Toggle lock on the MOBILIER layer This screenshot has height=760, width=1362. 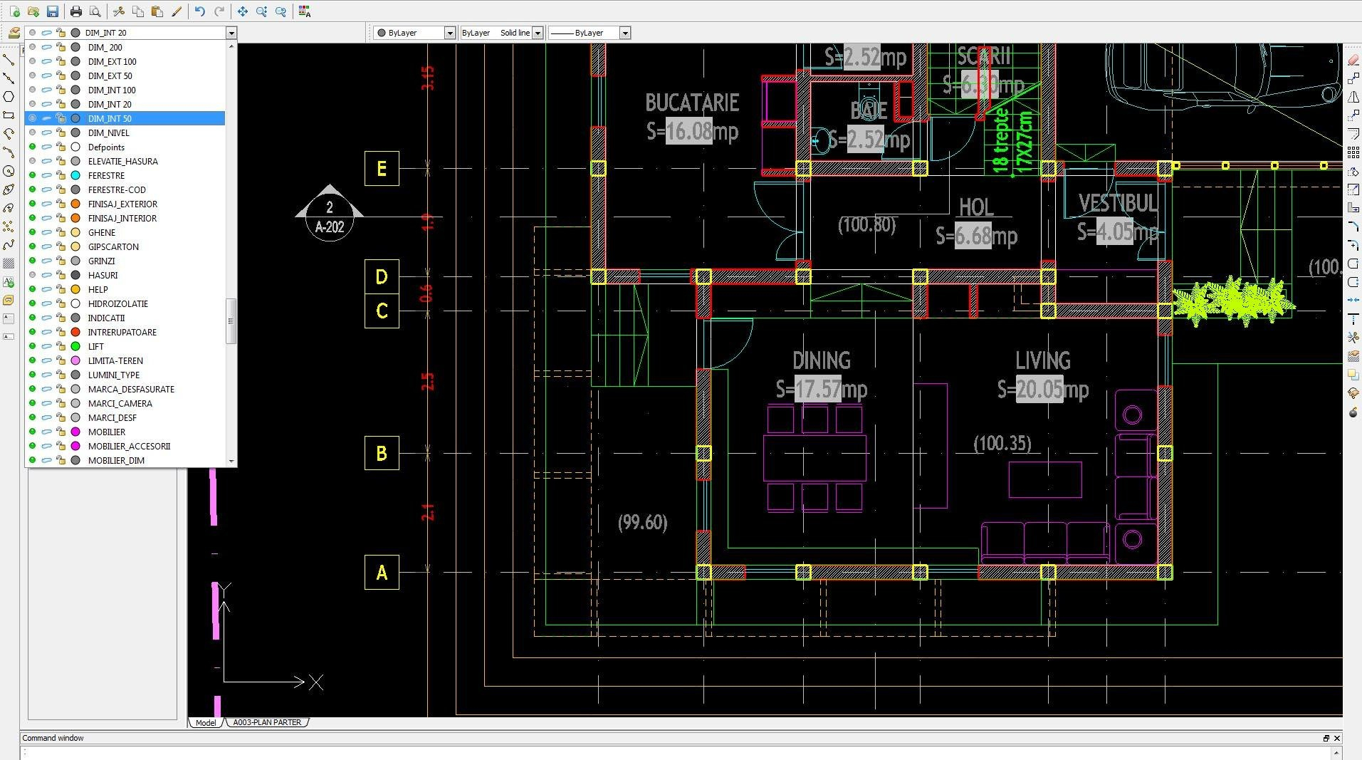click(61, 432)
